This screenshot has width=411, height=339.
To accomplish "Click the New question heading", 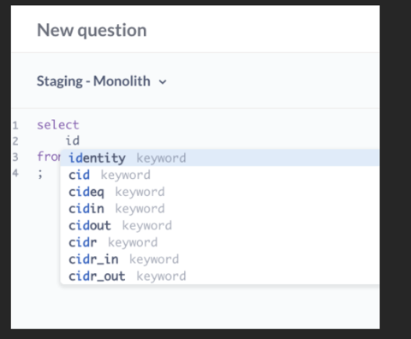I will 92,30.
